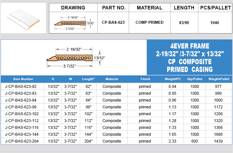
Task: Click the Length" column header
Action: point(88,79)
